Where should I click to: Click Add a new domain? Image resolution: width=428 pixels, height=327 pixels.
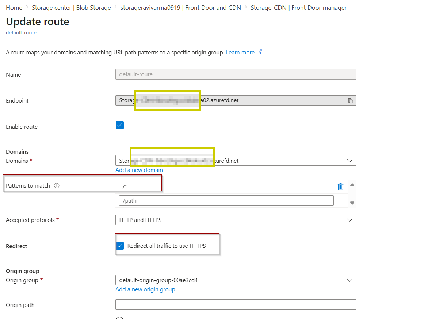(x=139, y=170)
